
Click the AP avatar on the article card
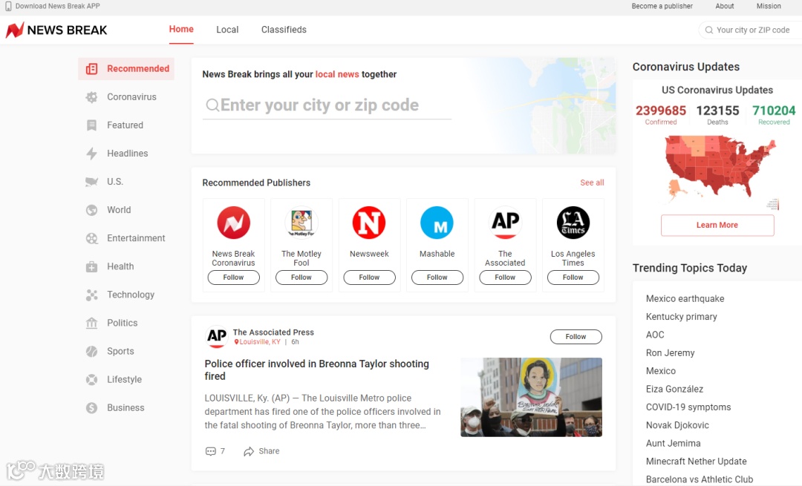click(x=216, y=337)
